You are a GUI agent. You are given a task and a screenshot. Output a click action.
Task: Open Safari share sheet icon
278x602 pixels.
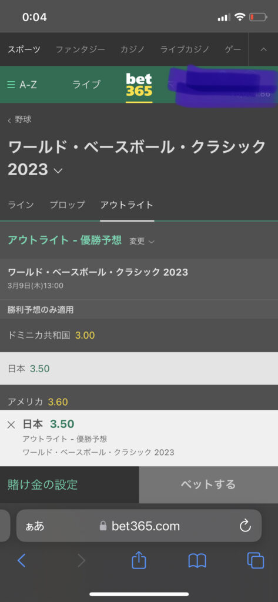click(139, 560)
